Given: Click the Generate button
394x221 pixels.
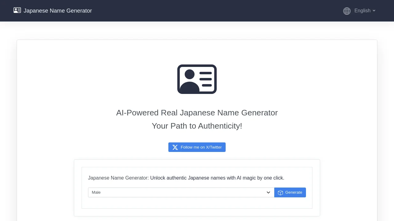Looking at the screenshot, I should [x=290, y=192].
